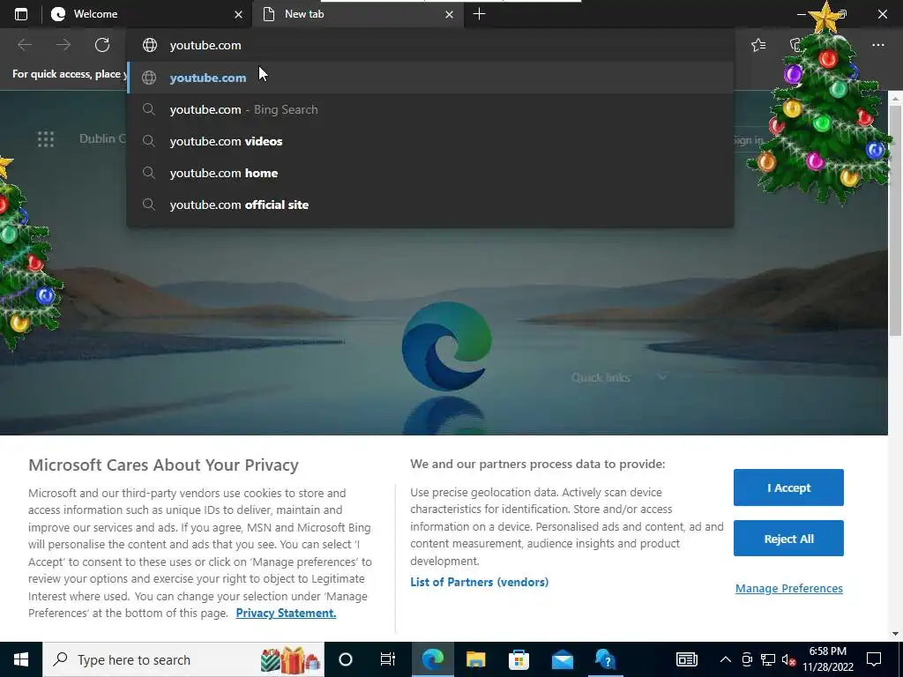Select the New tab tab

[358, 14]
